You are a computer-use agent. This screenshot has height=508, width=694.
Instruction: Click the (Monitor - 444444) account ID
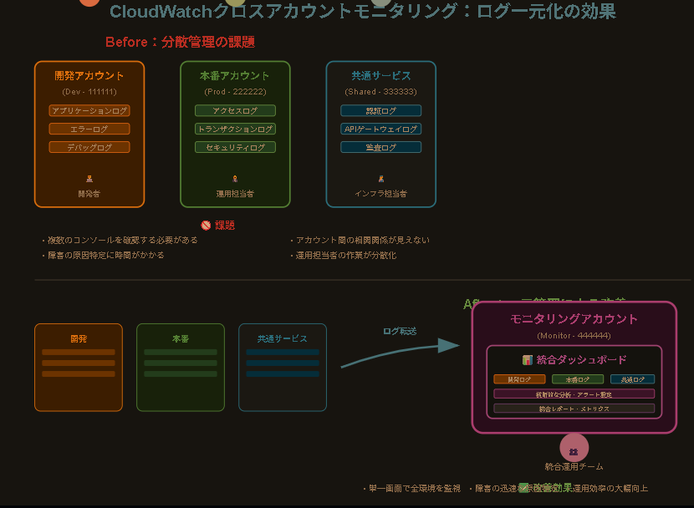[574, 336]
